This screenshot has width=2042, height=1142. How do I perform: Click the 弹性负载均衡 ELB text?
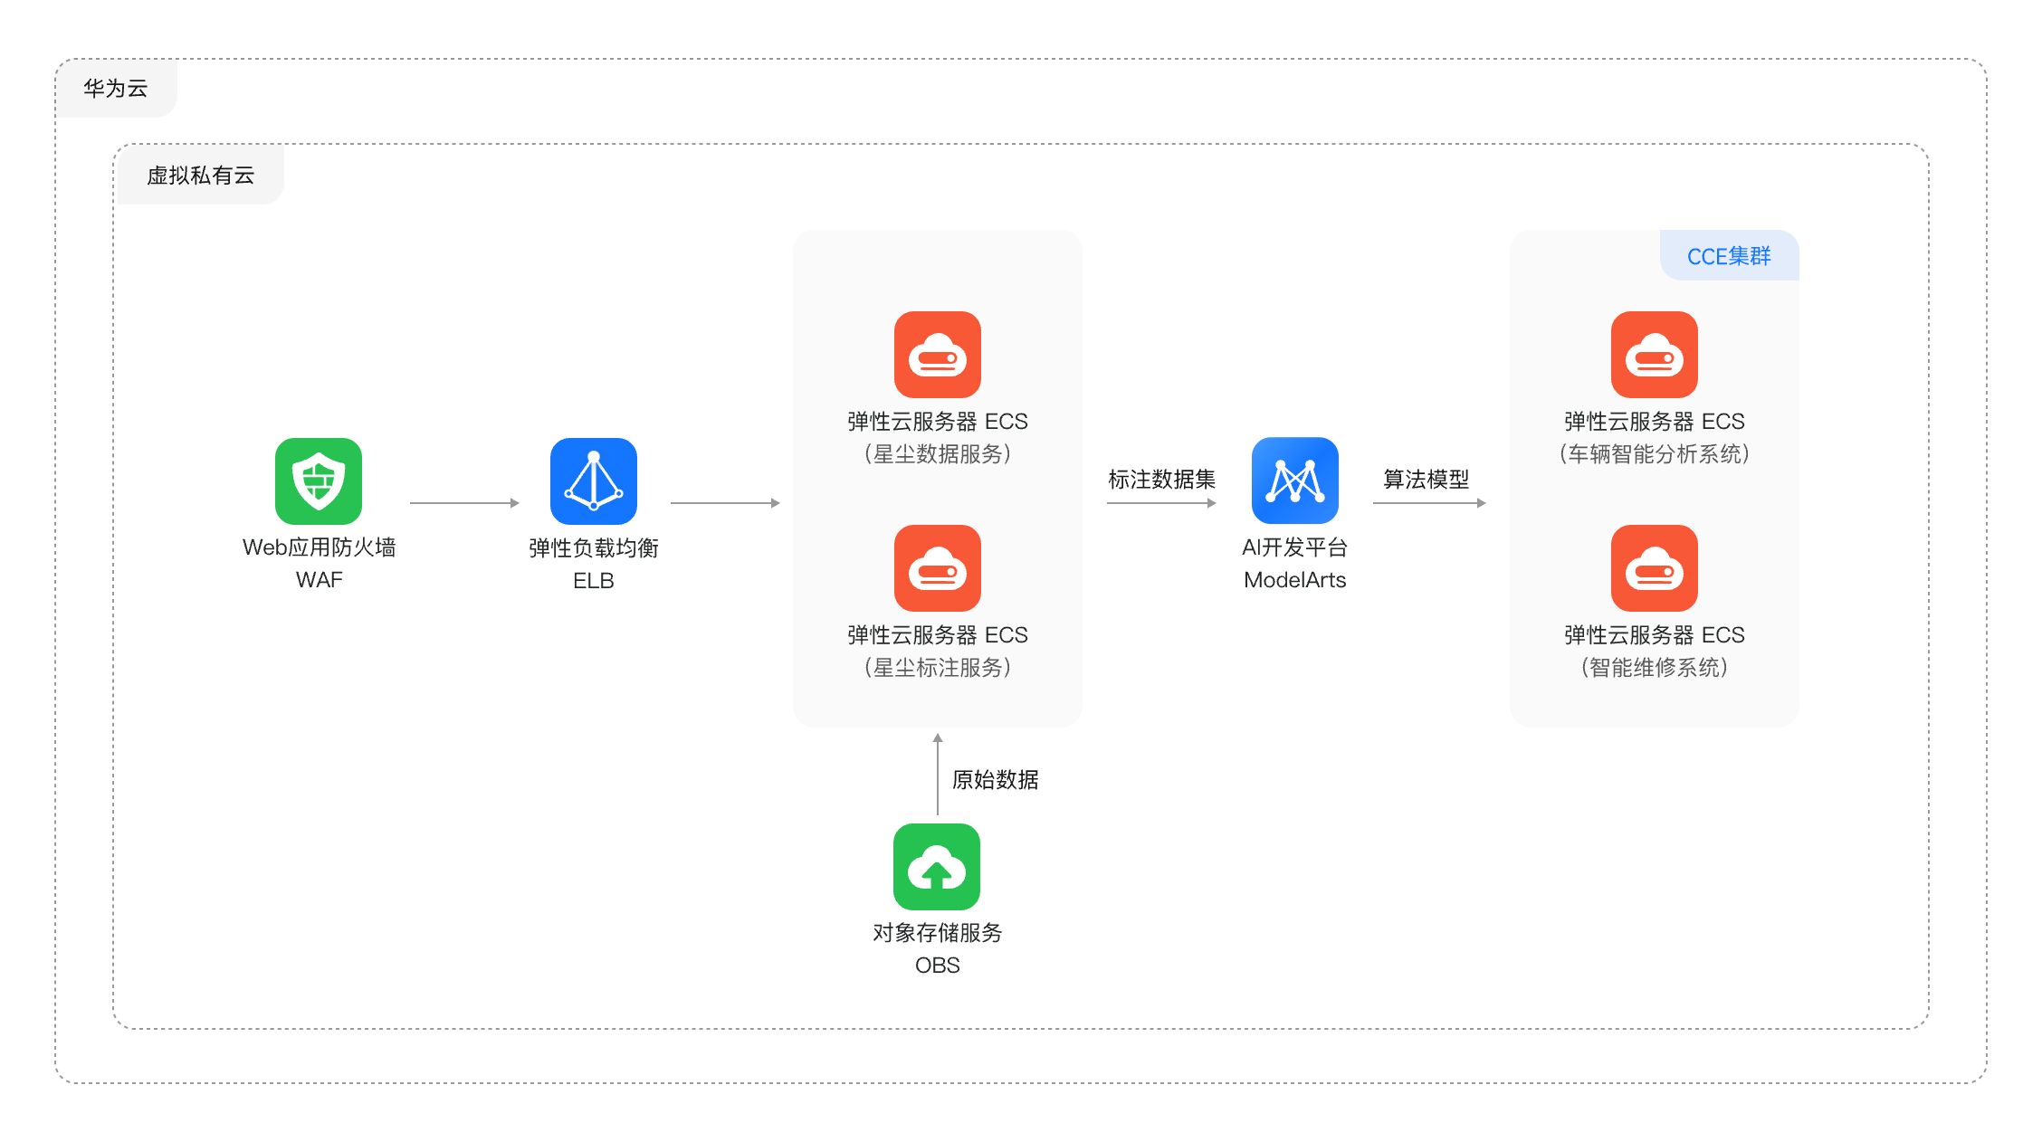[x=593, y=563]
